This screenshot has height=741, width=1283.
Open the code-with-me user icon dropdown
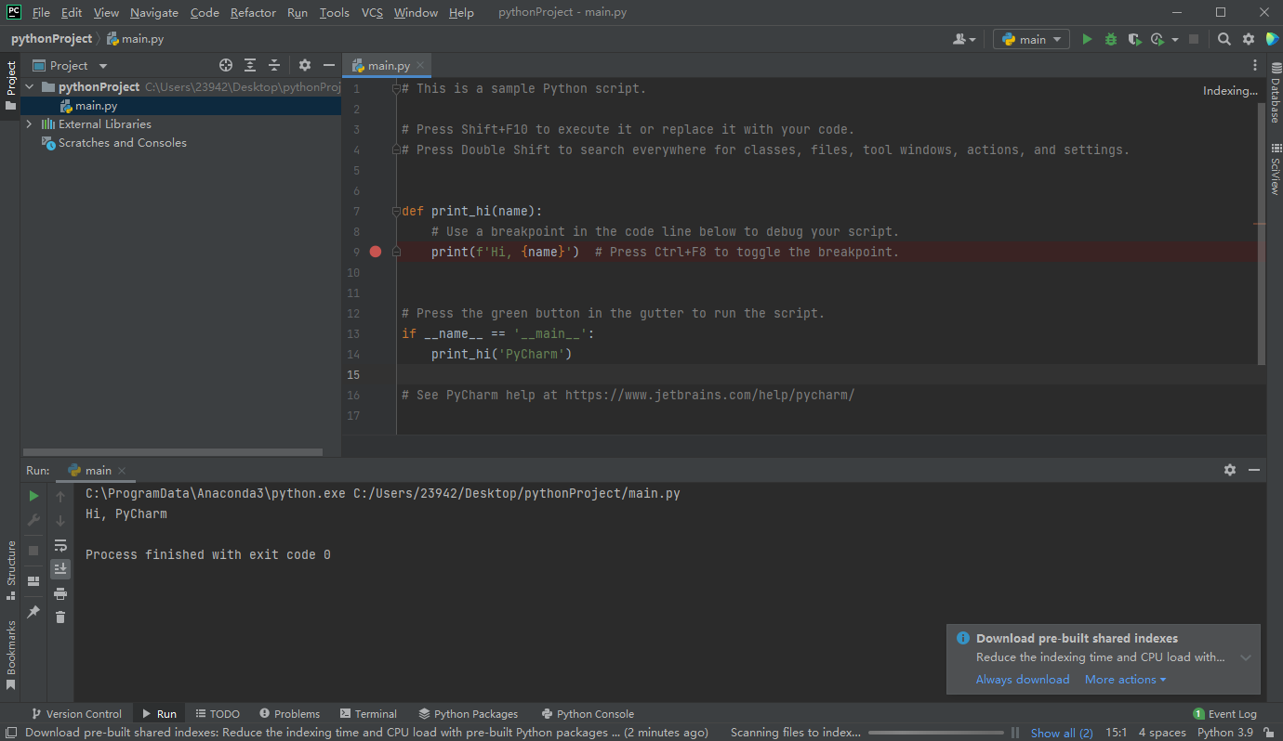point(964,39)
